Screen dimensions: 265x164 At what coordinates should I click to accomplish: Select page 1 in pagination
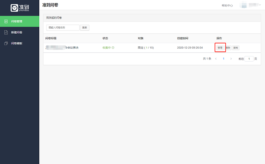[x=224, y=59]
